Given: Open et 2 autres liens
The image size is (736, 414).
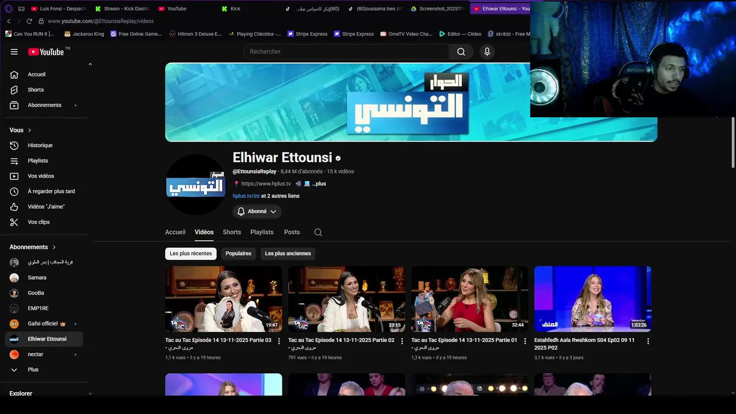Looking at the screenshot, I should (x=281, y=196).
